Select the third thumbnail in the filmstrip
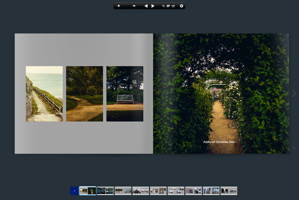299x200 pixels. (105, 191)
